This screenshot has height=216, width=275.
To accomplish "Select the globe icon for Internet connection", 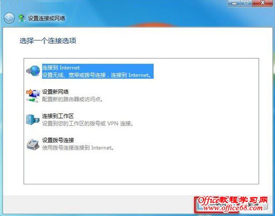I will 33,71.
